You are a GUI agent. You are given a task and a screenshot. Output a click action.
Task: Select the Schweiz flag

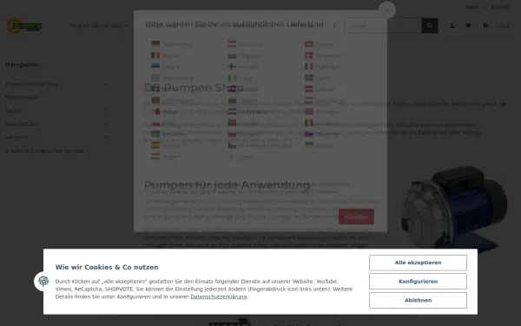pyautogui.click(x=309, y=43)
